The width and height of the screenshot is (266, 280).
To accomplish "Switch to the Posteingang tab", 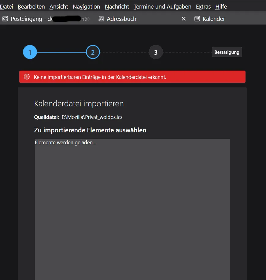I will [46, 19].
